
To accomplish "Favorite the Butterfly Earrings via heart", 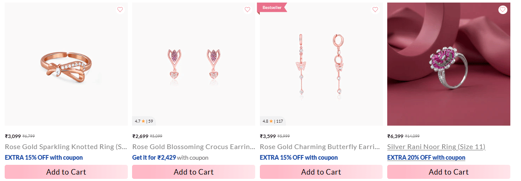I will (x=375, y=10).
